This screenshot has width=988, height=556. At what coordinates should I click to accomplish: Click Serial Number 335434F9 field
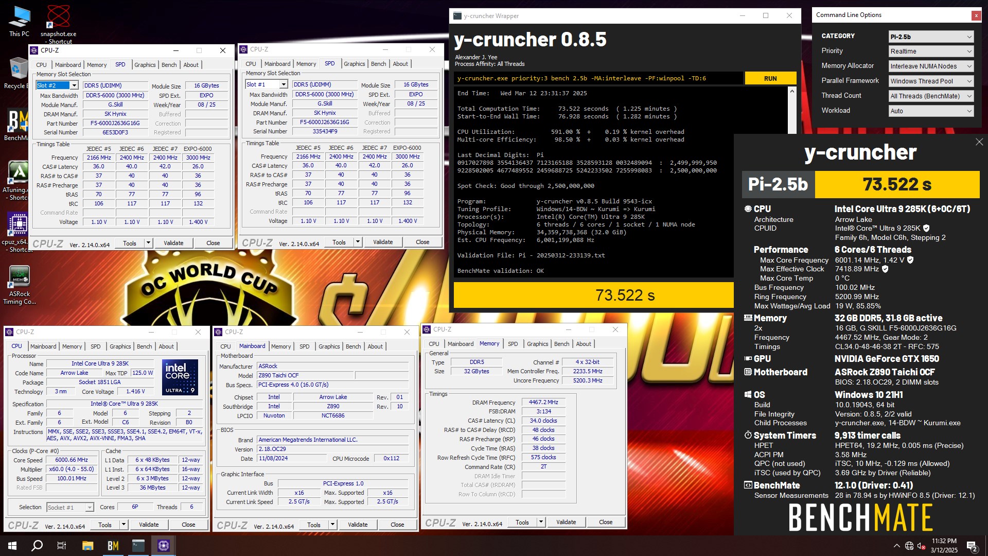click(325, 131)
